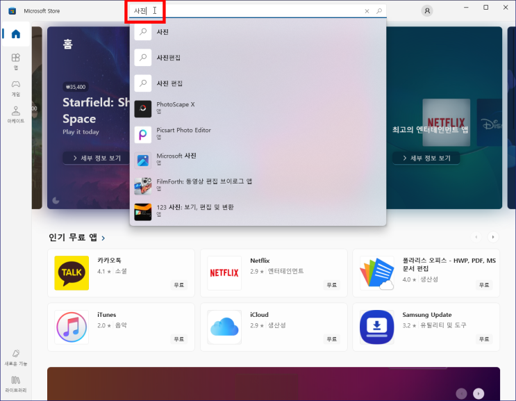Open Picsart Photo Editor from suggestions
Viewport: 516px width, 401px height.
click(258, 134)
